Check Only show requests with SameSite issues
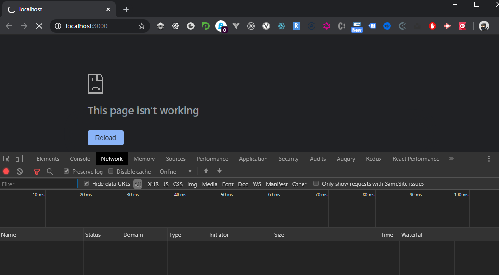 tap(316, 184)
